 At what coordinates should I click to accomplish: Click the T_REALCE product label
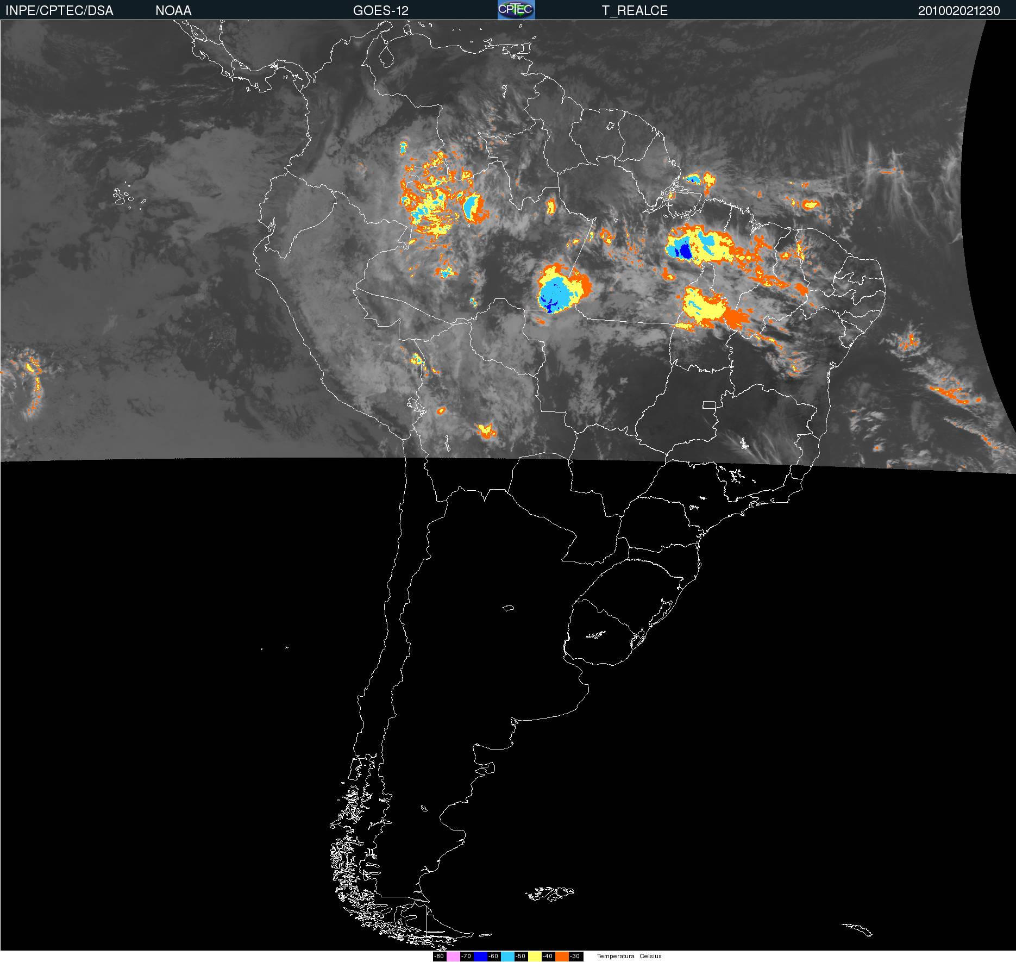tap(635, 11)
